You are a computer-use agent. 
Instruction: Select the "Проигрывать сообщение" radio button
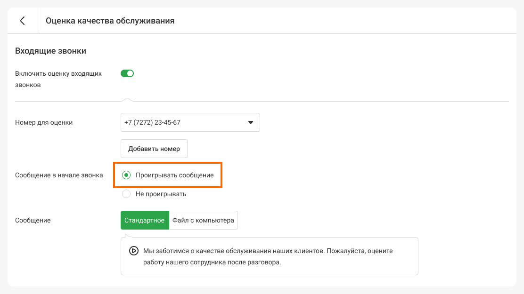(126, 175)
